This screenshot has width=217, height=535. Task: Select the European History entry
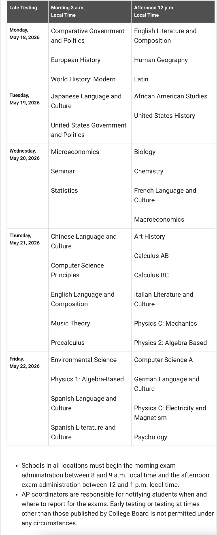(76, 60)
